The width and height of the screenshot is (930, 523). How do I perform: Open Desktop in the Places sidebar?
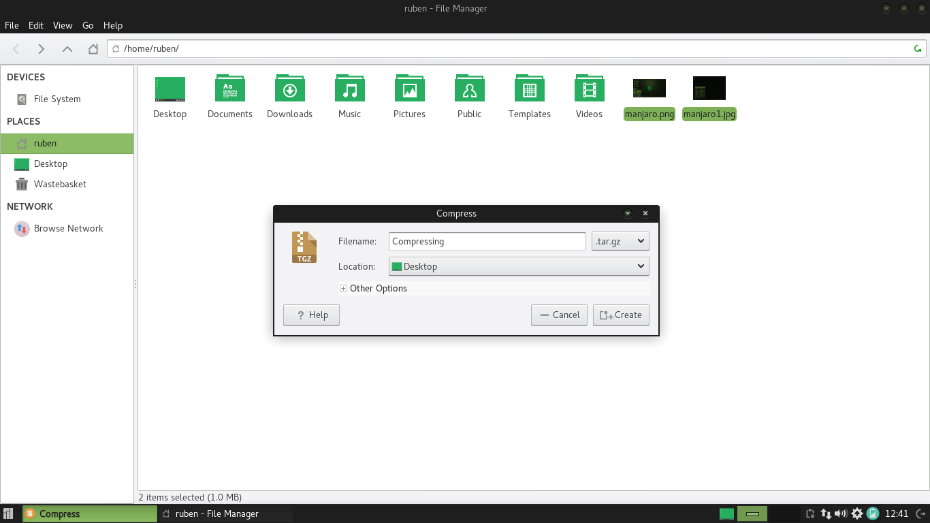click(67, 163)
